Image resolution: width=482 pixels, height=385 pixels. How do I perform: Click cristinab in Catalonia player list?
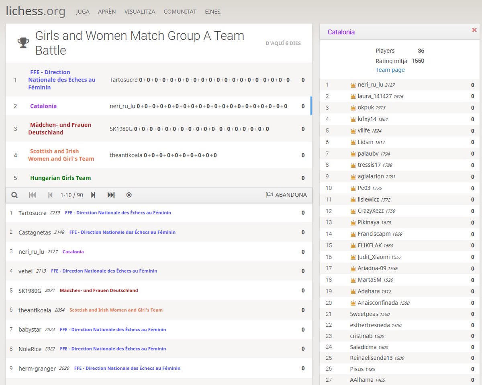tap(361, 336)
